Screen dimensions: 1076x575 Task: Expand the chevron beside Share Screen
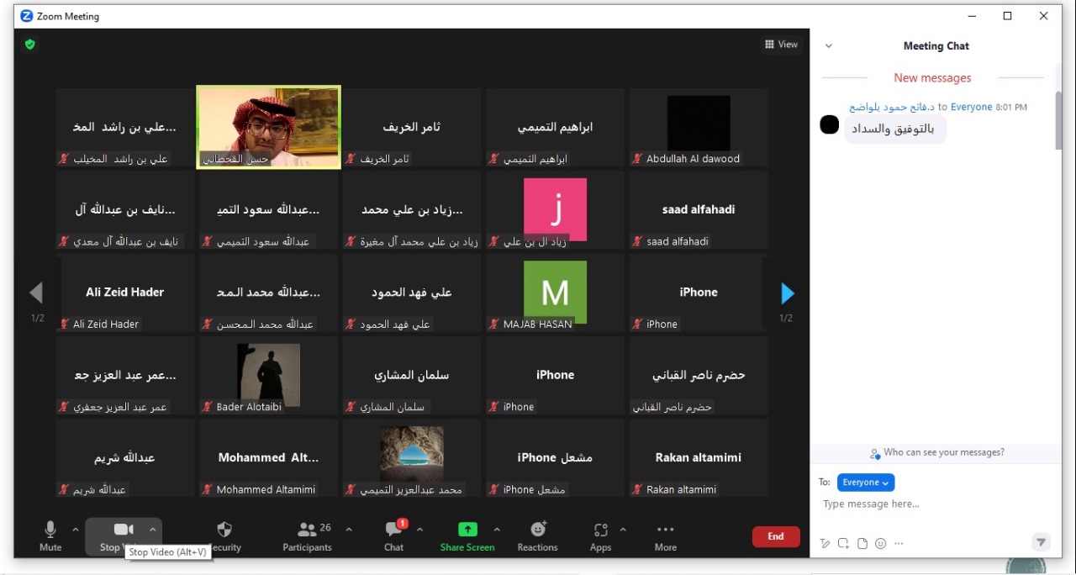point(497,530)
